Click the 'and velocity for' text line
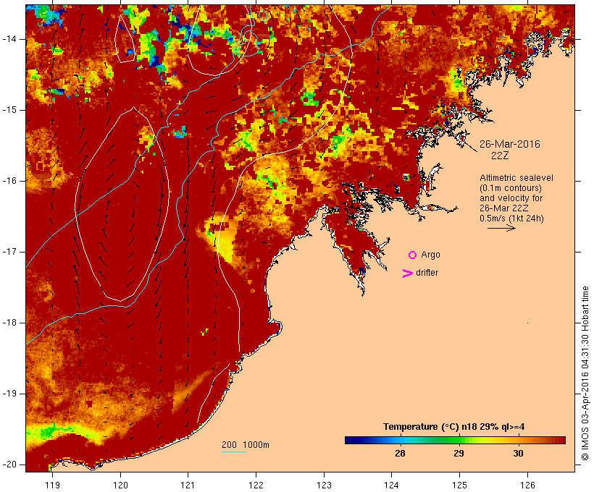Viewport: 594px width, 492px height. pyautogui.click(x=511, y=198)
